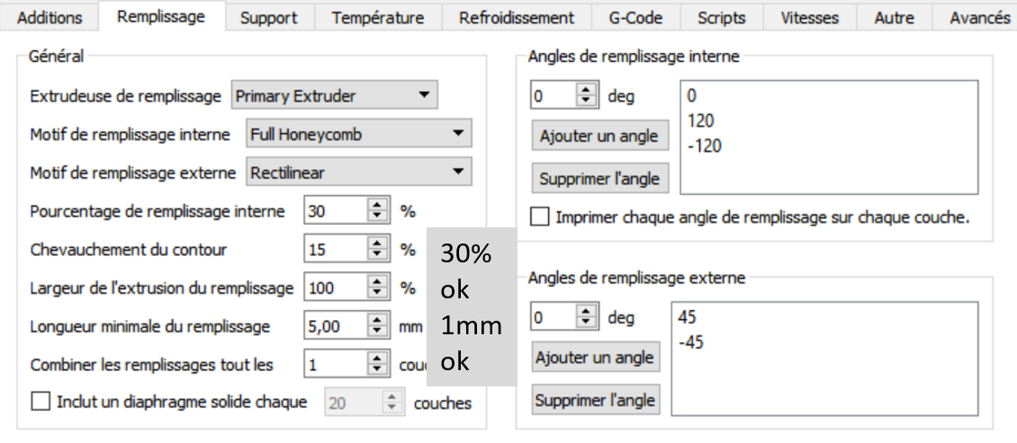Viewport: 1017px width, 443px height.
Task: Click Supprimer l'angle for externe angles
Action: (595, 399)
